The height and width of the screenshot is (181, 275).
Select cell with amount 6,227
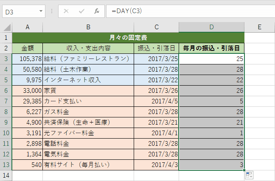click(27, 112)
